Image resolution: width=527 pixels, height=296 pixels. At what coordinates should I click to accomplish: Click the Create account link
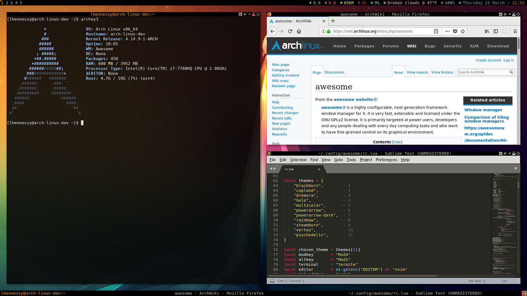(x=488, y=60)
